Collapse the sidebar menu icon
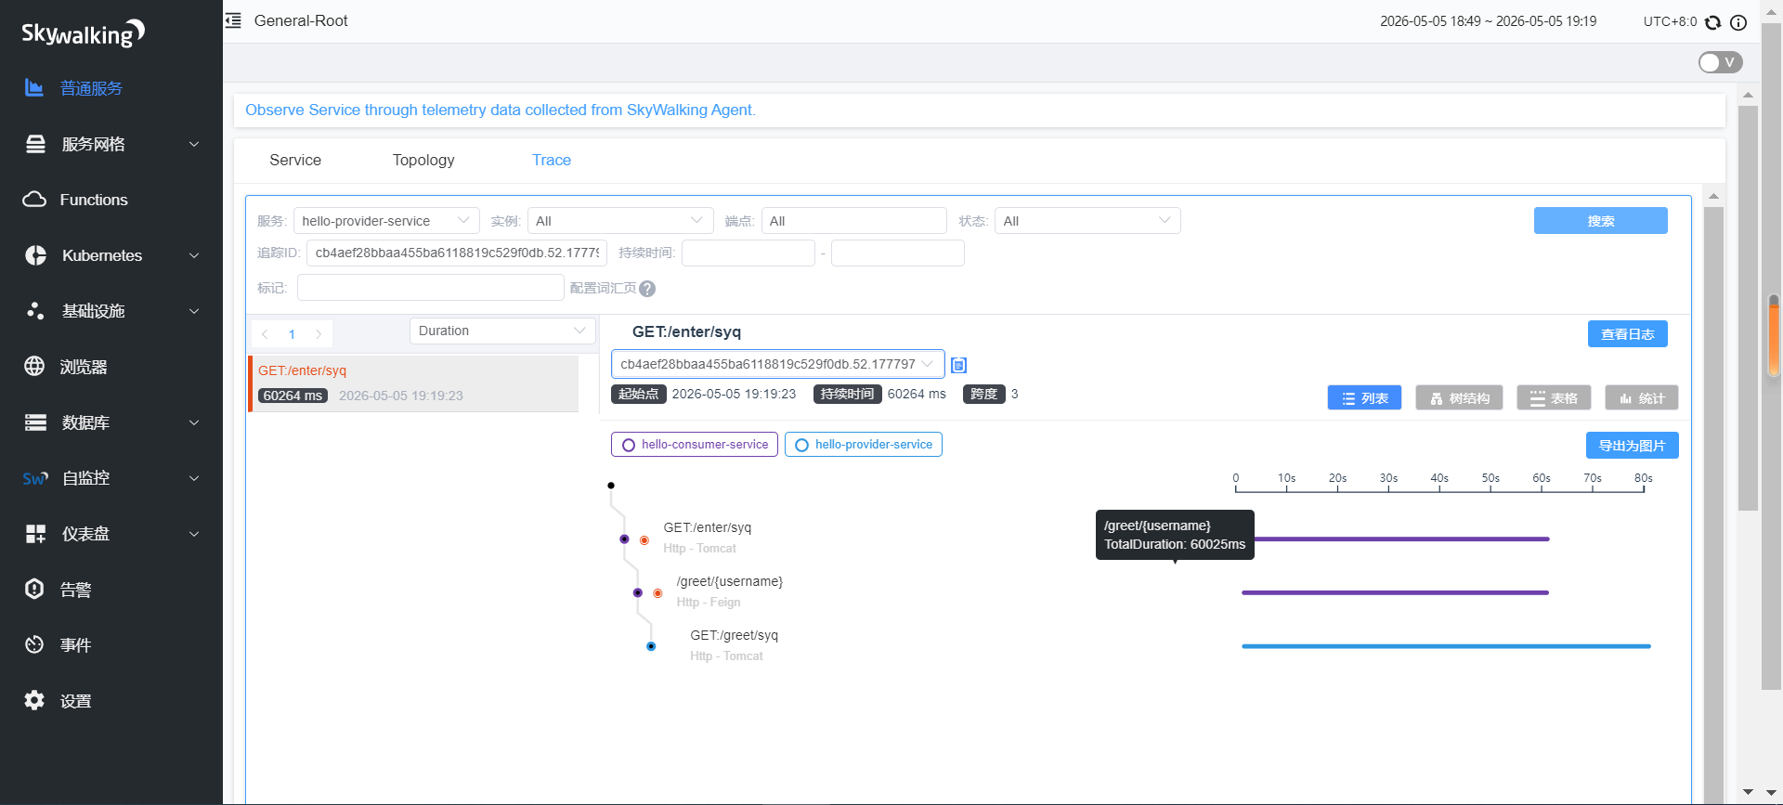This screenshot has width=1783, height=805. (233, 20)
